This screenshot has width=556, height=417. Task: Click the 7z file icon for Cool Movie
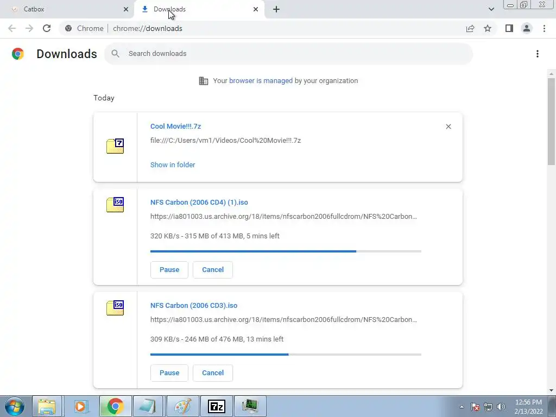tap(115, 146)
